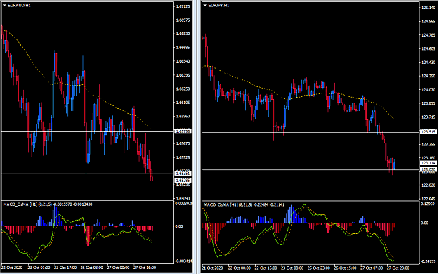439x274 pixels.
Task: Select the lower white horizontal line on EURJPY
Action: pyautogui.click(x=310, y=169)
